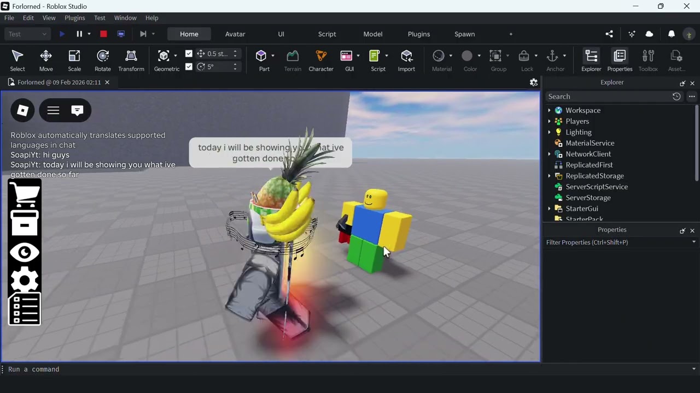Screen dimensions: 700x393
Task: Open the Color swatch picker
Action: tap(467, 56)
